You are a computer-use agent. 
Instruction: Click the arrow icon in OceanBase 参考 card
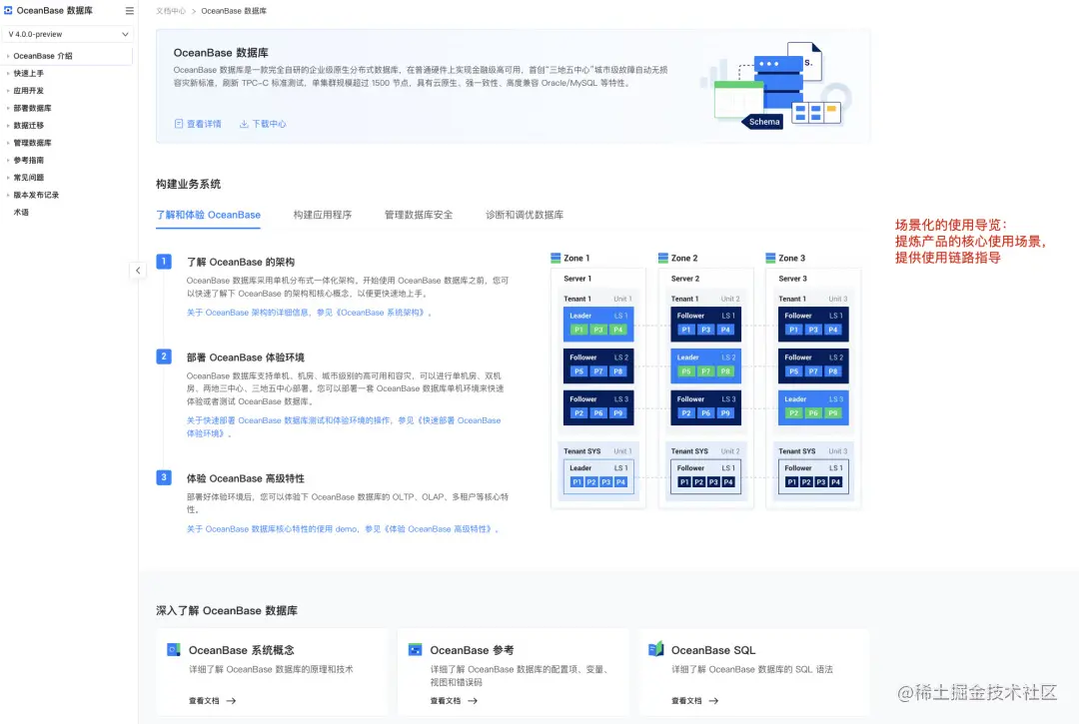click(x=473, y=701)
